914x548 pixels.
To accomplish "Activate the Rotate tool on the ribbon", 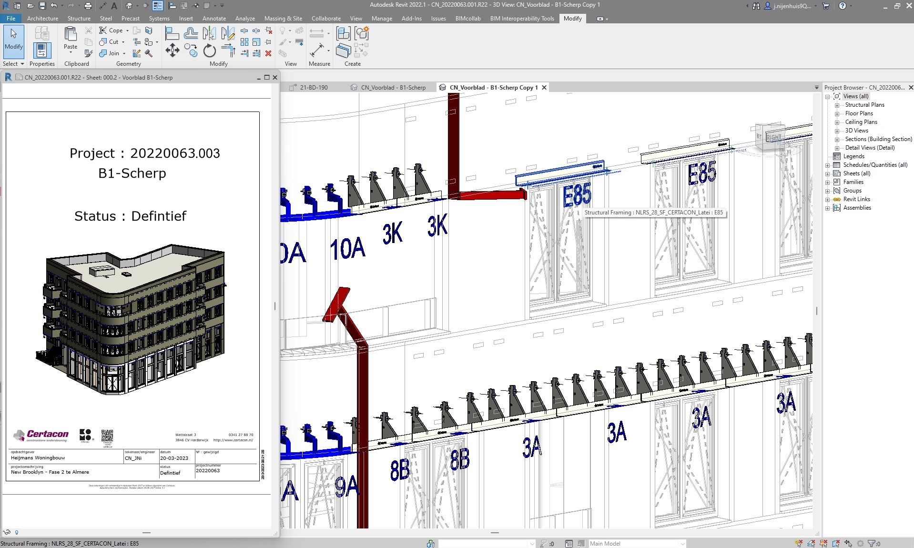I will [209, 51].
